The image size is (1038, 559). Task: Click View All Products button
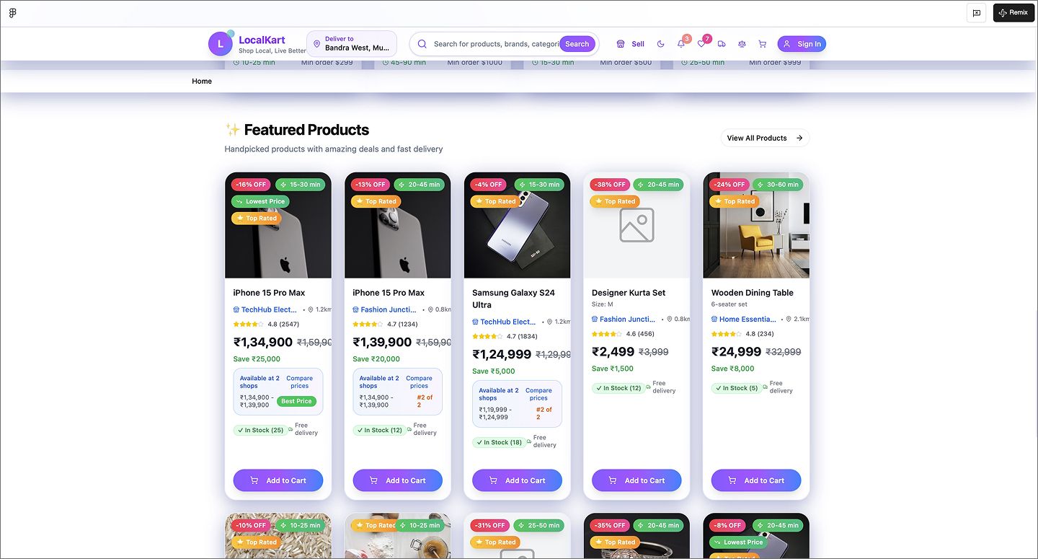pos(765,138)
